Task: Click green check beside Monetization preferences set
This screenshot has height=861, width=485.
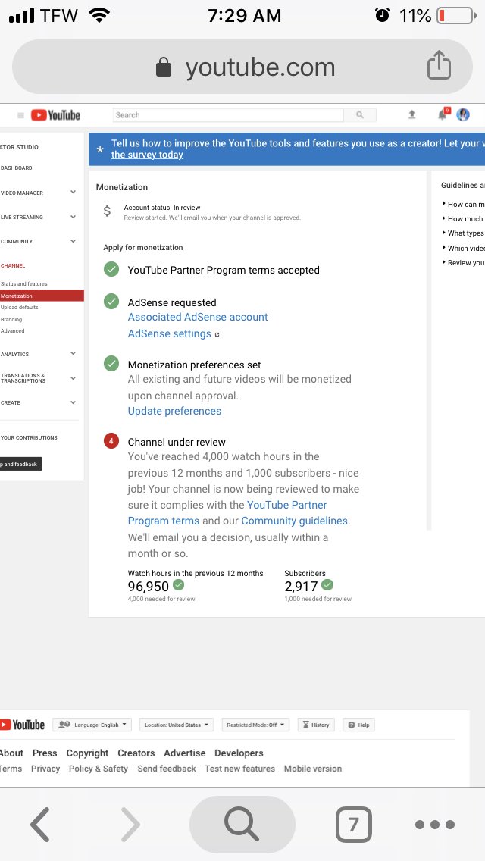Action: click(x=111, y=364)
